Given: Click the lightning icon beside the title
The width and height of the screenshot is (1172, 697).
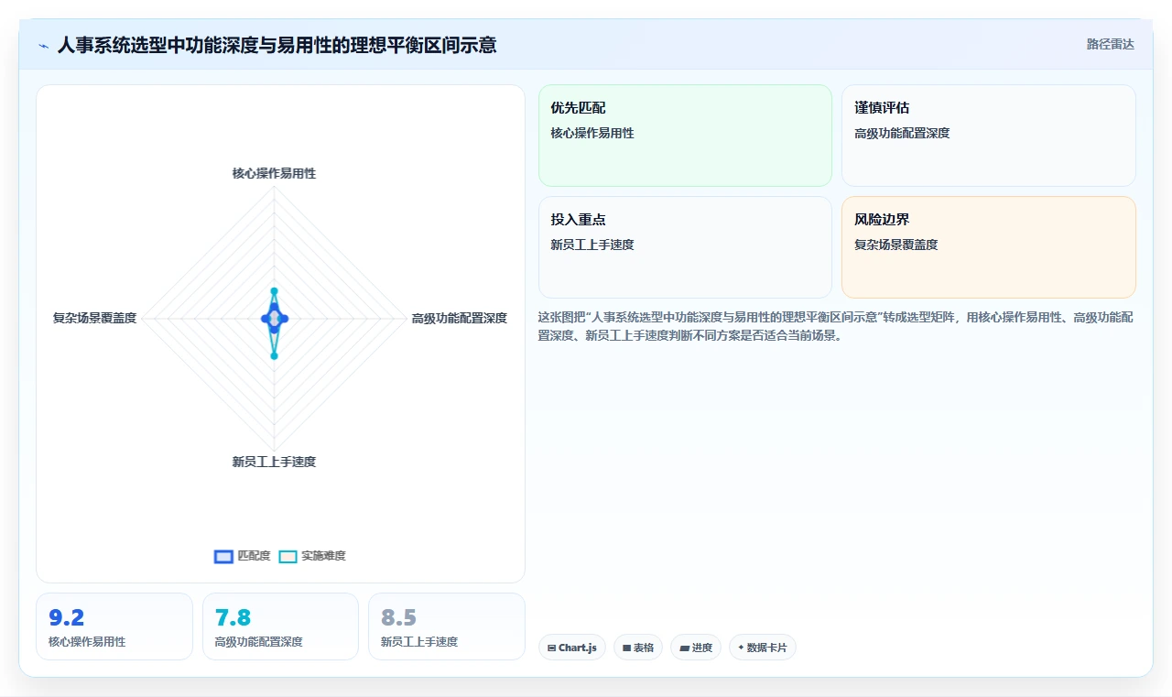Looking at the screenshot, I should tap(44, 45).
